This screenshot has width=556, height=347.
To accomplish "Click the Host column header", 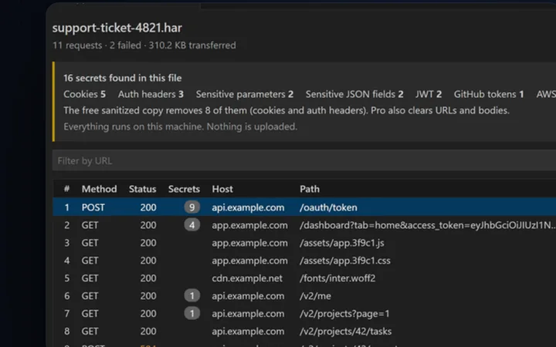I will click(222, 189).
